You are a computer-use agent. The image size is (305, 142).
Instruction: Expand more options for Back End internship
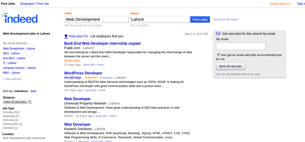click(101, 65)
